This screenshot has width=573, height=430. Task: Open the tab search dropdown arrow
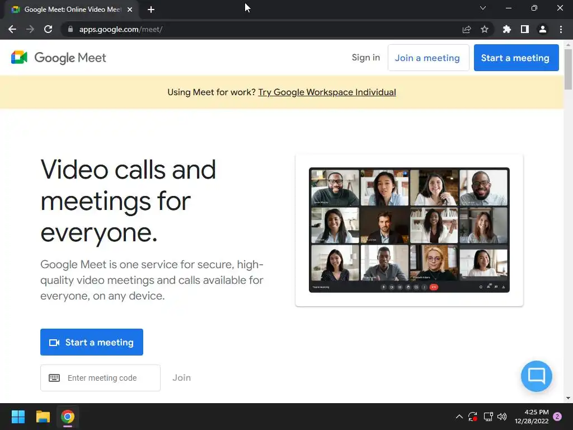pyautogui.click(x=483, y=8)
